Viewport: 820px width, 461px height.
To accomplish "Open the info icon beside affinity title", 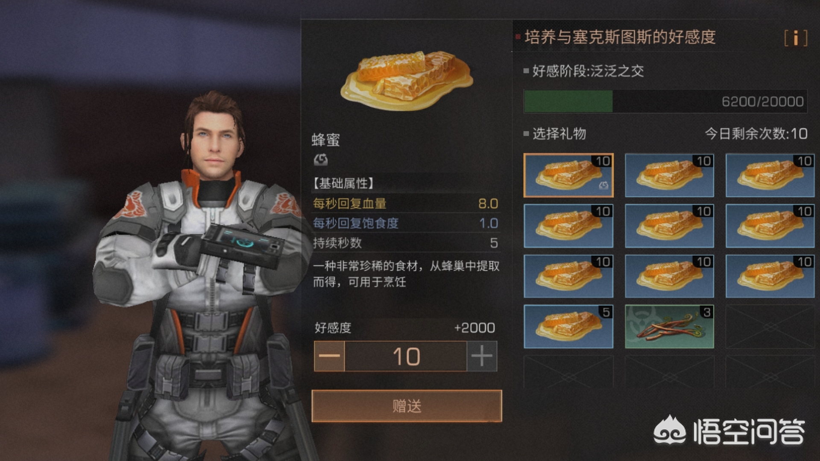I will click(x=796, y=38).
